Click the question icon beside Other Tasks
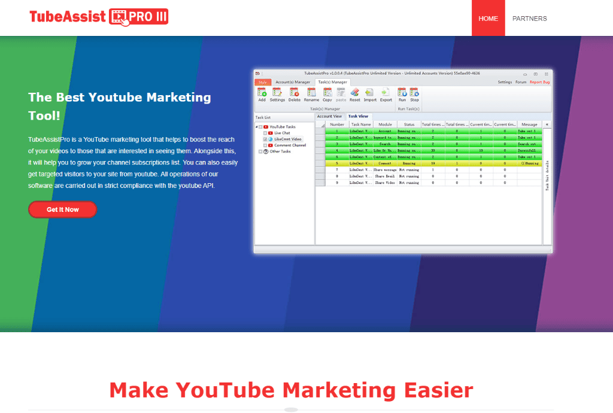613x413 pixels. pyautogui.click(x=266, y=151)
